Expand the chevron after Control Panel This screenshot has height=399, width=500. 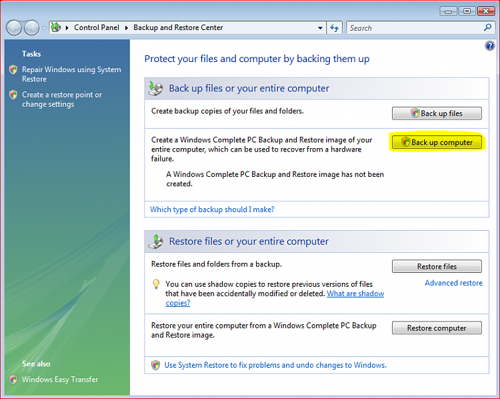point(127,28)
